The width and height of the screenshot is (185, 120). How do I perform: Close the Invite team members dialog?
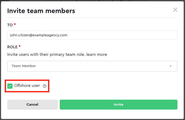tap(175, 10)
